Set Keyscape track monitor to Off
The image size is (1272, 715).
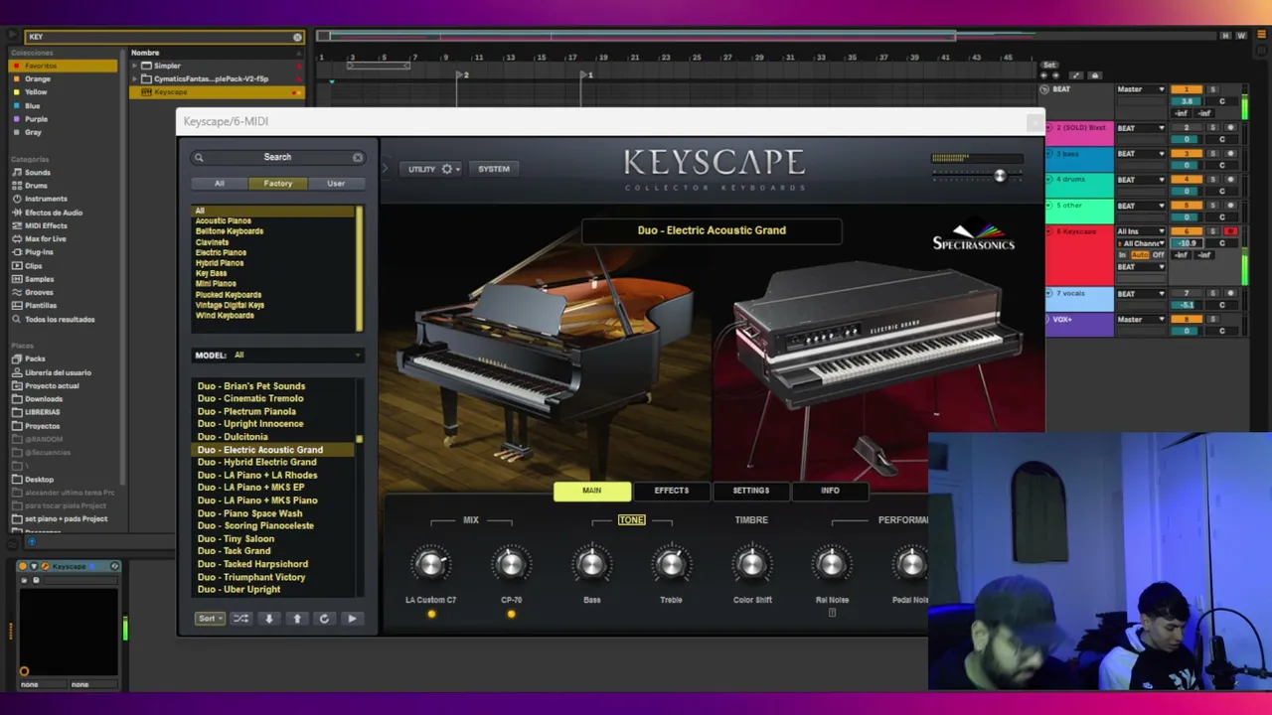[x=1158, y=255]
